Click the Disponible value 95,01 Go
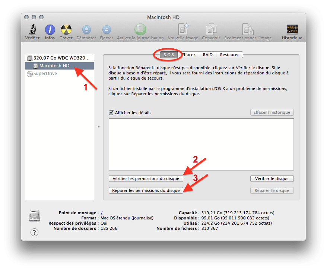Viewport: 327px width, 270px height. click(235, 218)
